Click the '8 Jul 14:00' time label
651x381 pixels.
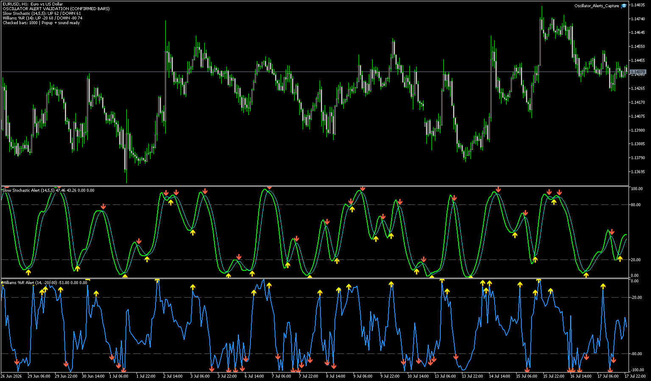(x=336, y=376)
